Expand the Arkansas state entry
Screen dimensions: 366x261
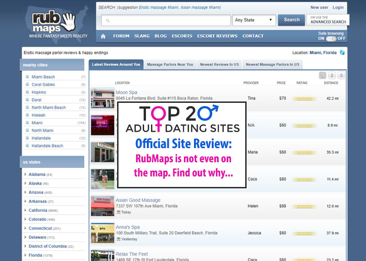pos(26,201)
